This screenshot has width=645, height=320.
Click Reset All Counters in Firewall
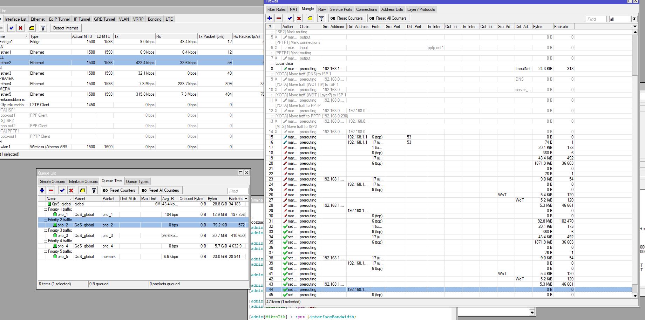(x=388, y=18)
